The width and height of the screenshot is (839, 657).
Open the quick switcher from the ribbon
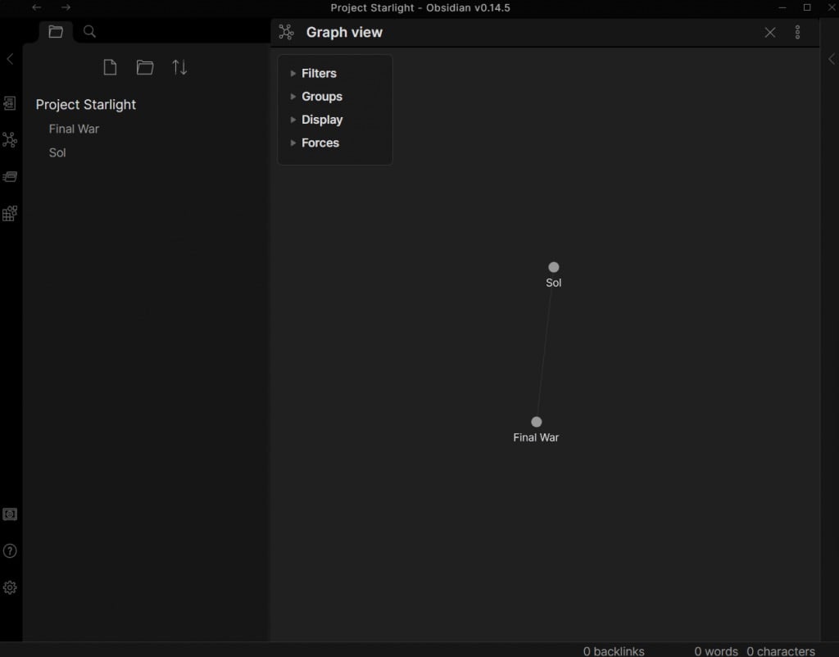point(10,103)
